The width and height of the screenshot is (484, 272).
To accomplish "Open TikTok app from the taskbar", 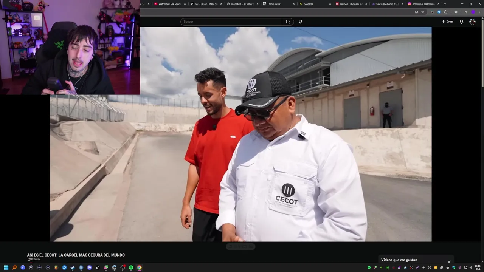I will [x=98, y=267].
